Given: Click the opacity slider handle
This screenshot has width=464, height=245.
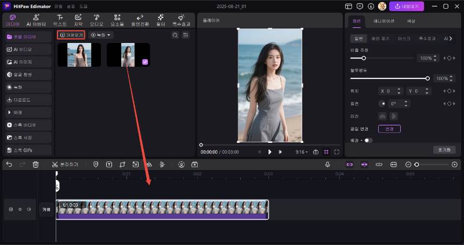Looking at the screenshot, I should coord(427,78).
